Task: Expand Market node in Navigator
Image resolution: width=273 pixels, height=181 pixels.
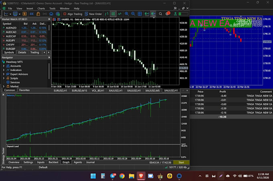Action: point(4,86)
